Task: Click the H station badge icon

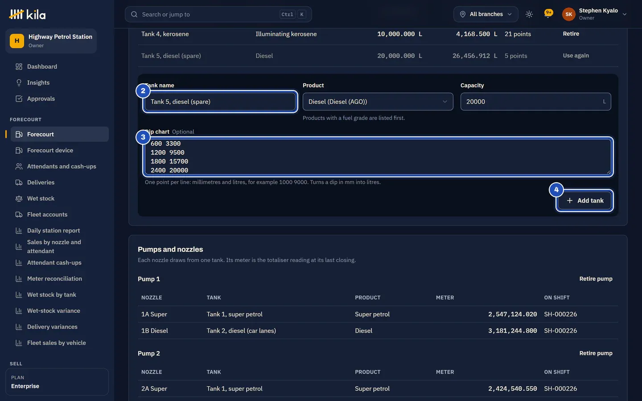Action: pos(17,41)
